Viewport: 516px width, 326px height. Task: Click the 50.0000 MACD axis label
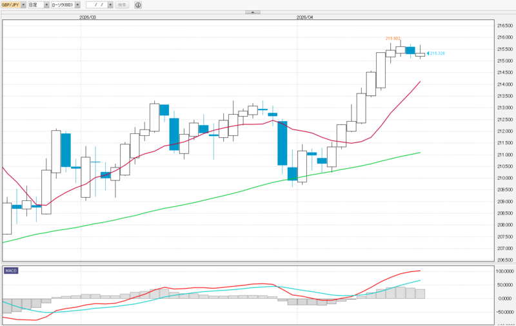coord(505,285)
